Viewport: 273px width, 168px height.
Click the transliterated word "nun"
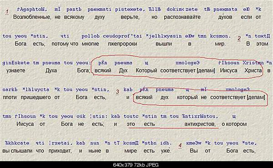click(95, 143)
